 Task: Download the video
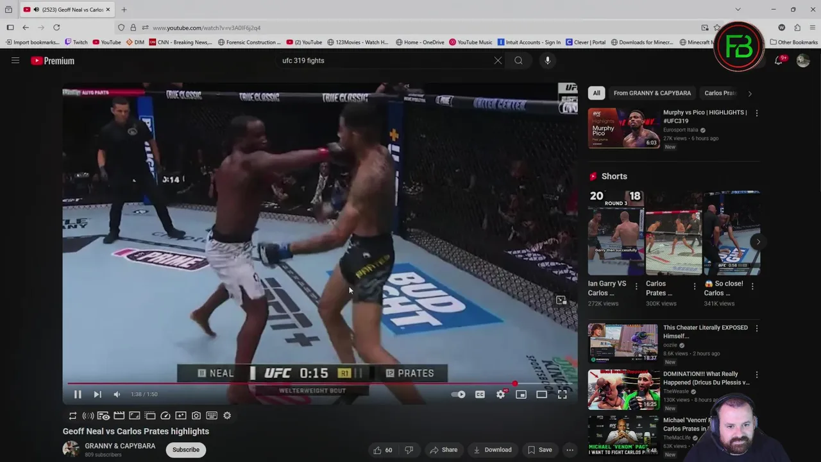tap(493, 450)
